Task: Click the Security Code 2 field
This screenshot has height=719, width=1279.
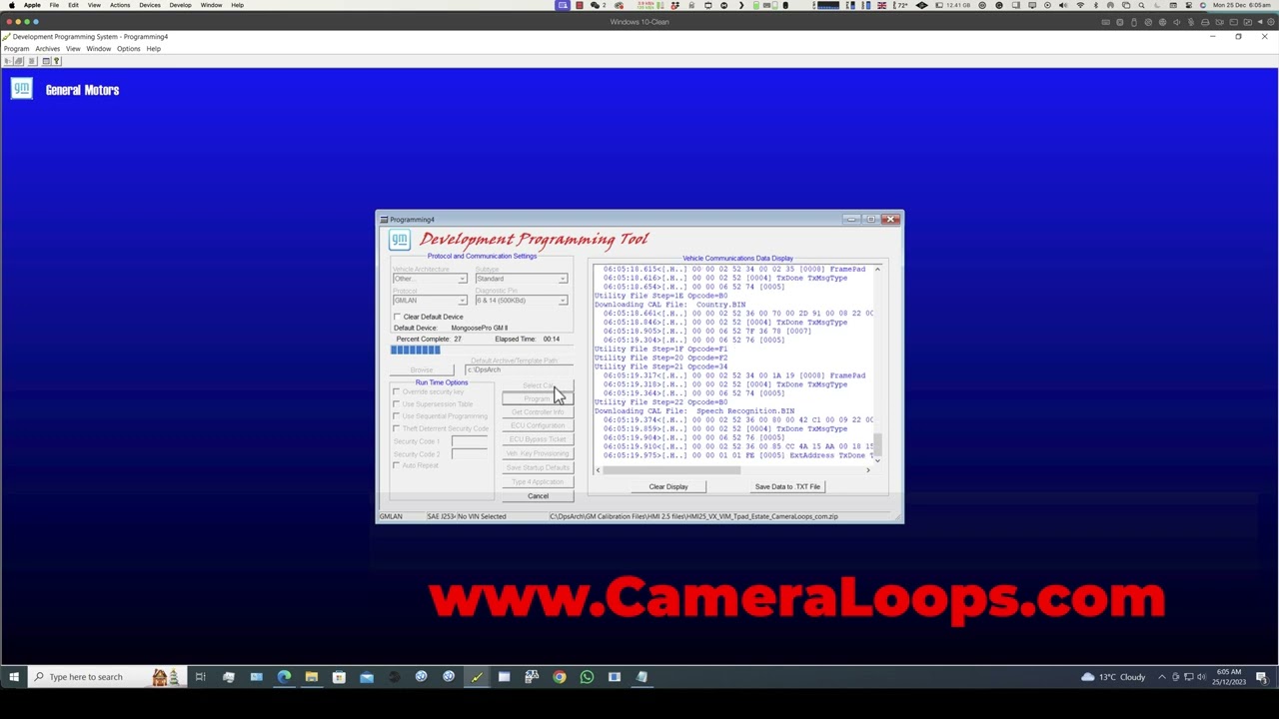Action: (x=470, y=454)
